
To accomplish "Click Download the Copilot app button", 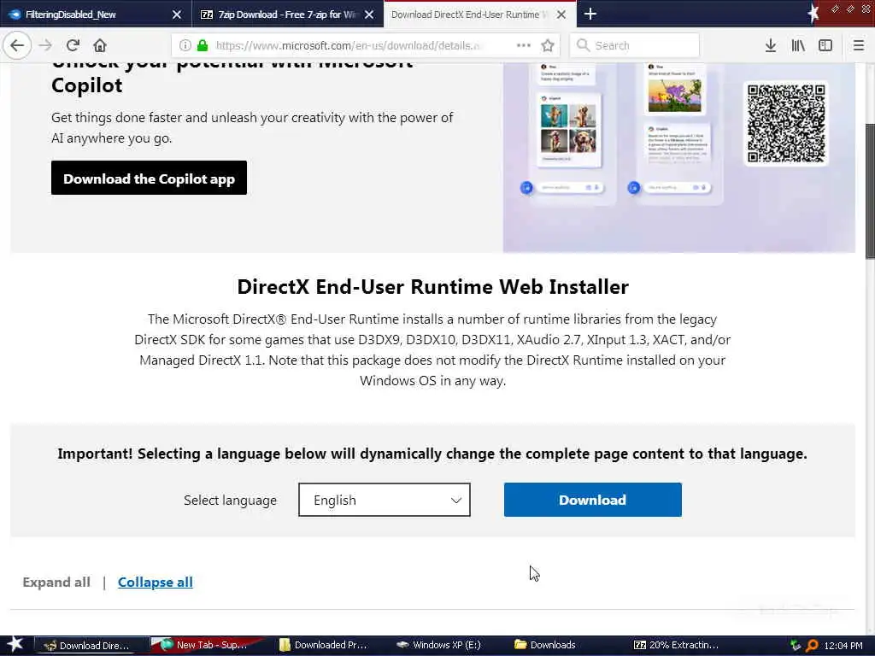I will point(149,178).
